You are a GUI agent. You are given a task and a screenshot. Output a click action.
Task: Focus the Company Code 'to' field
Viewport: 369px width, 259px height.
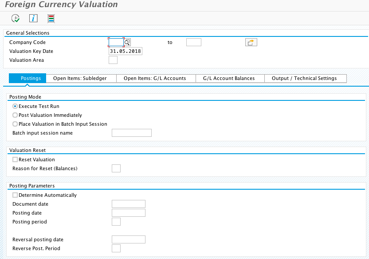pyautogui.click(x=193, y=42)
